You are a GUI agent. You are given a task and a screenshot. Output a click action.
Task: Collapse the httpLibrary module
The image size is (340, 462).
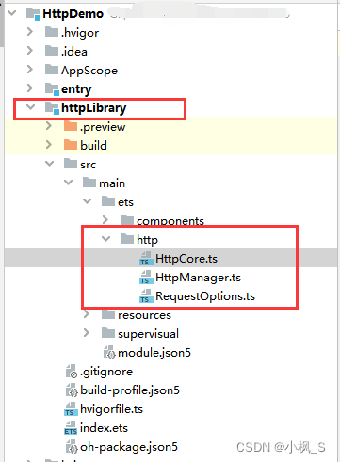30,107
